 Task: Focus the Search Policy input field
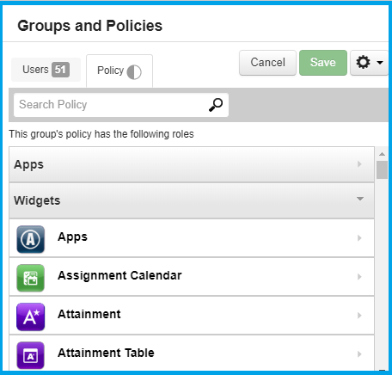click(x=112, y=105)
